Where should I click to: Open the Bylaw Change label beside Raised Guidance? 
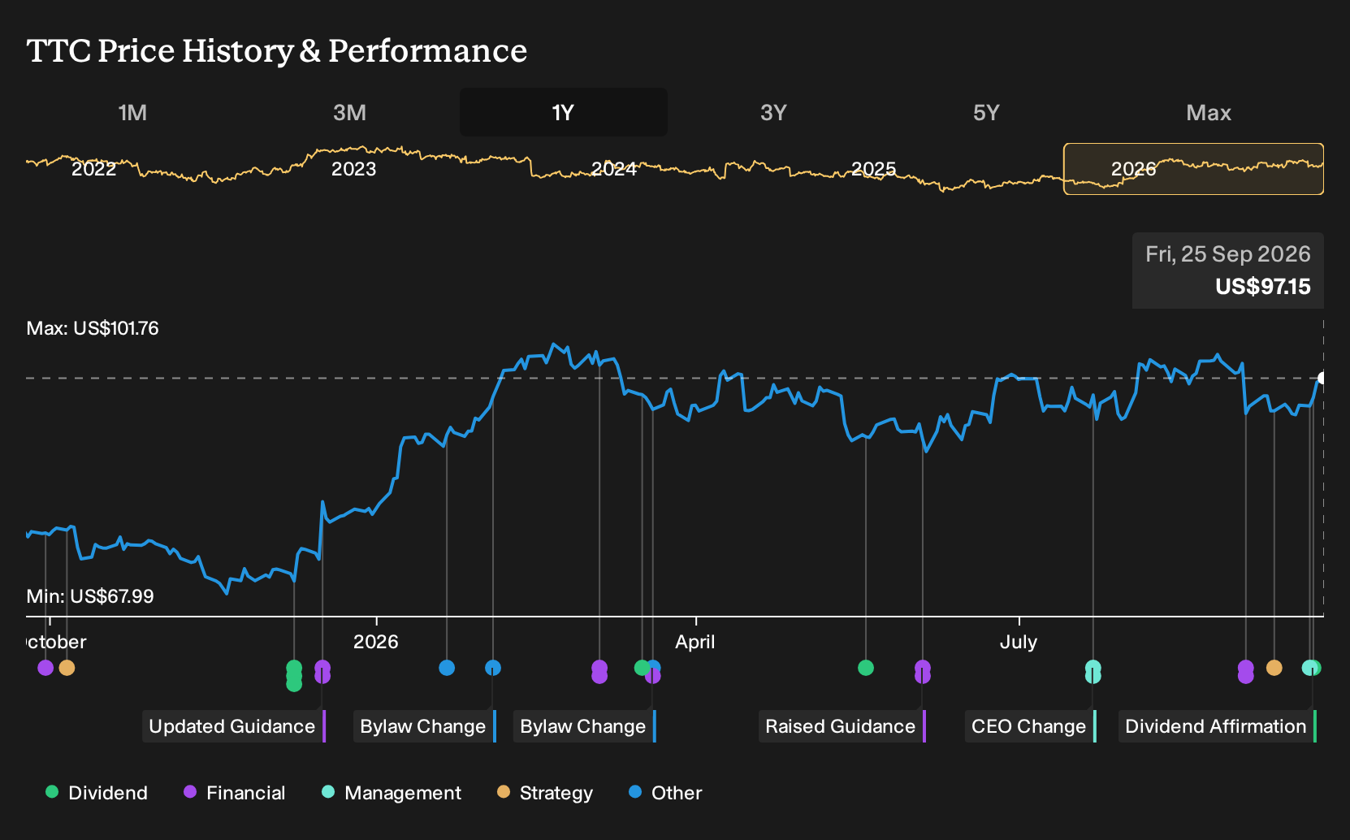click(584, 726)
